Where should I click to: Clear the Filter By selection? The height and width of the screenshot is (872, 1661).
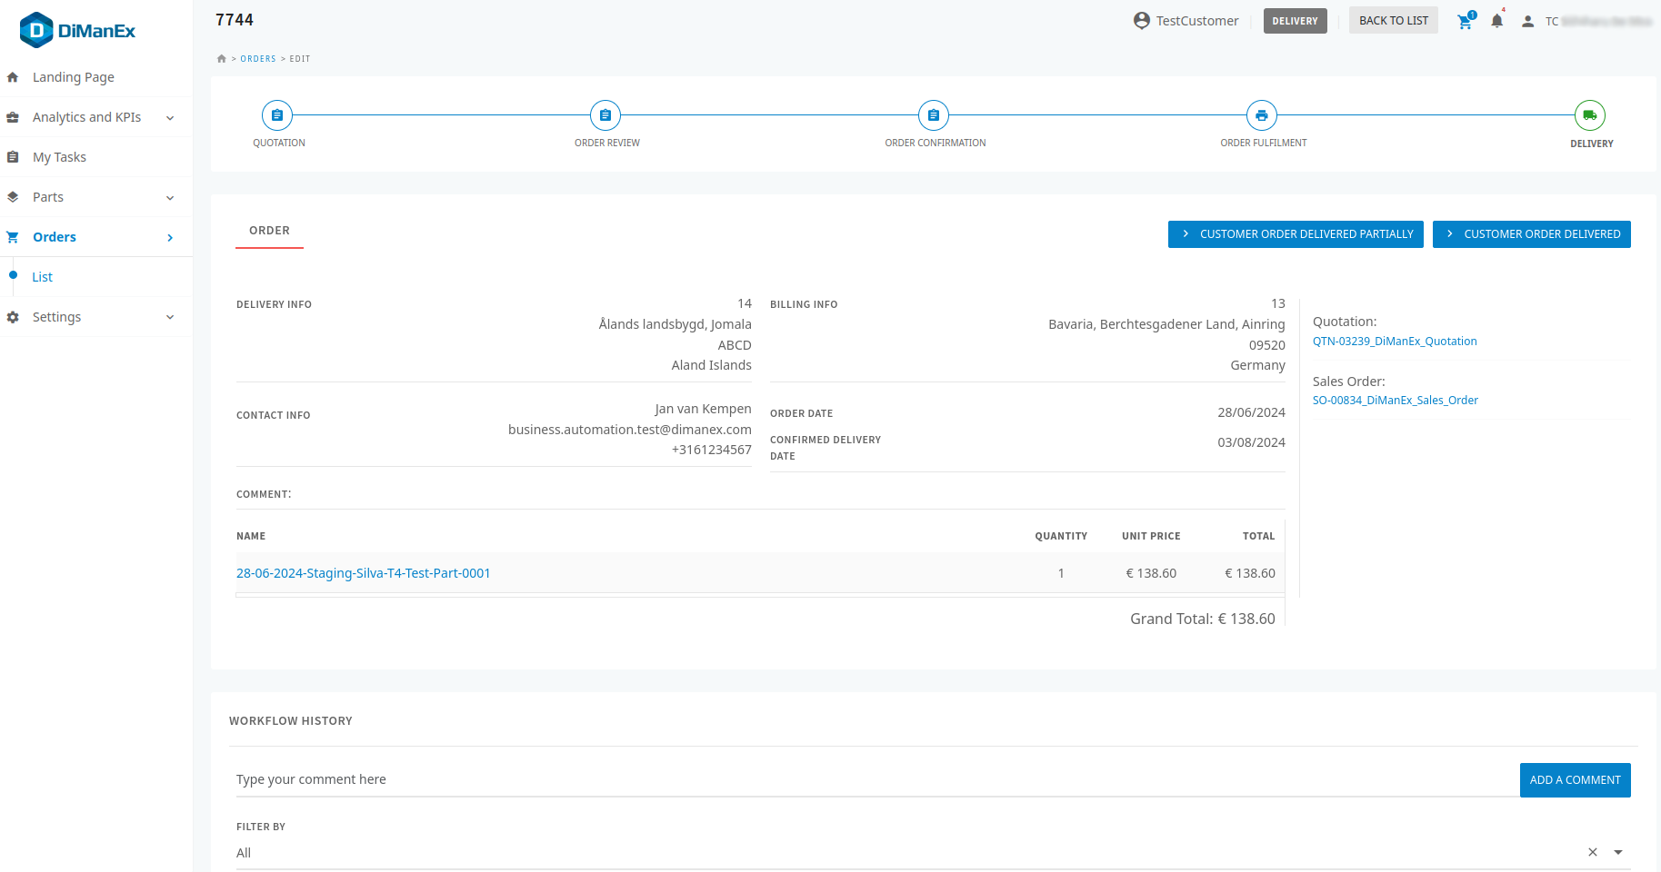(1593, 852)
